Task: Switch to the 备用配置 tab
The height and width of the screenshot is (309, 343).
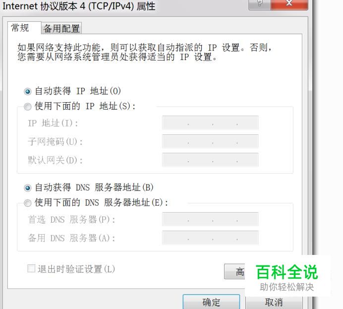Action: (x=61, y=28)
